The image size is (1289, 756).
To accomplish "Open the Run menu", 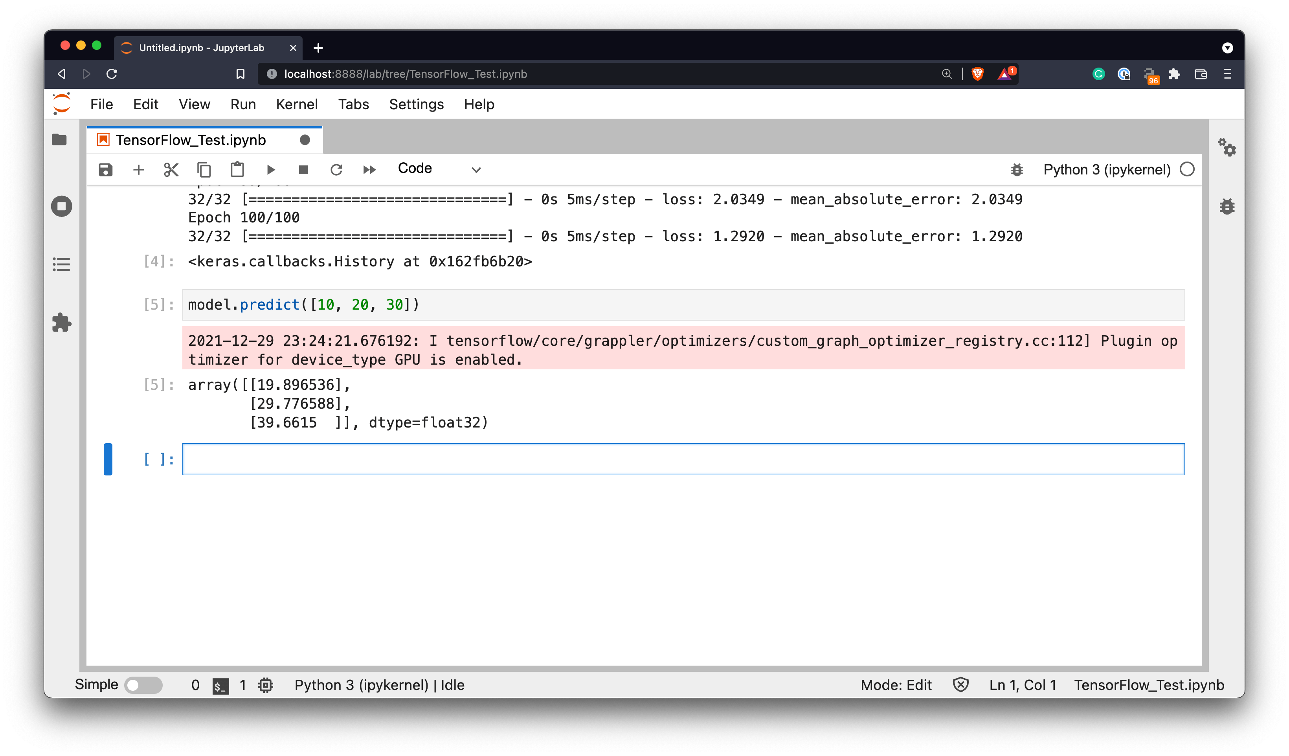I will (243, 105).
